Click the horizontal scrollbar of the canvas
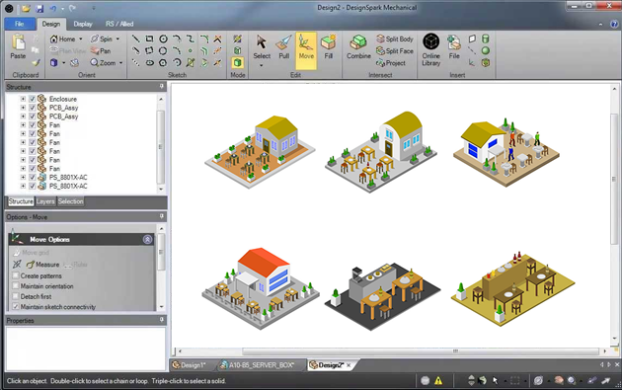This screenshot has height=390, width=622. 421,351
